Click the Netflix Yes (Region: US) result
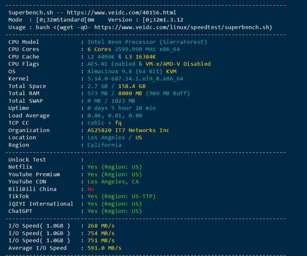The image size is (307, 256). [115, 167]
